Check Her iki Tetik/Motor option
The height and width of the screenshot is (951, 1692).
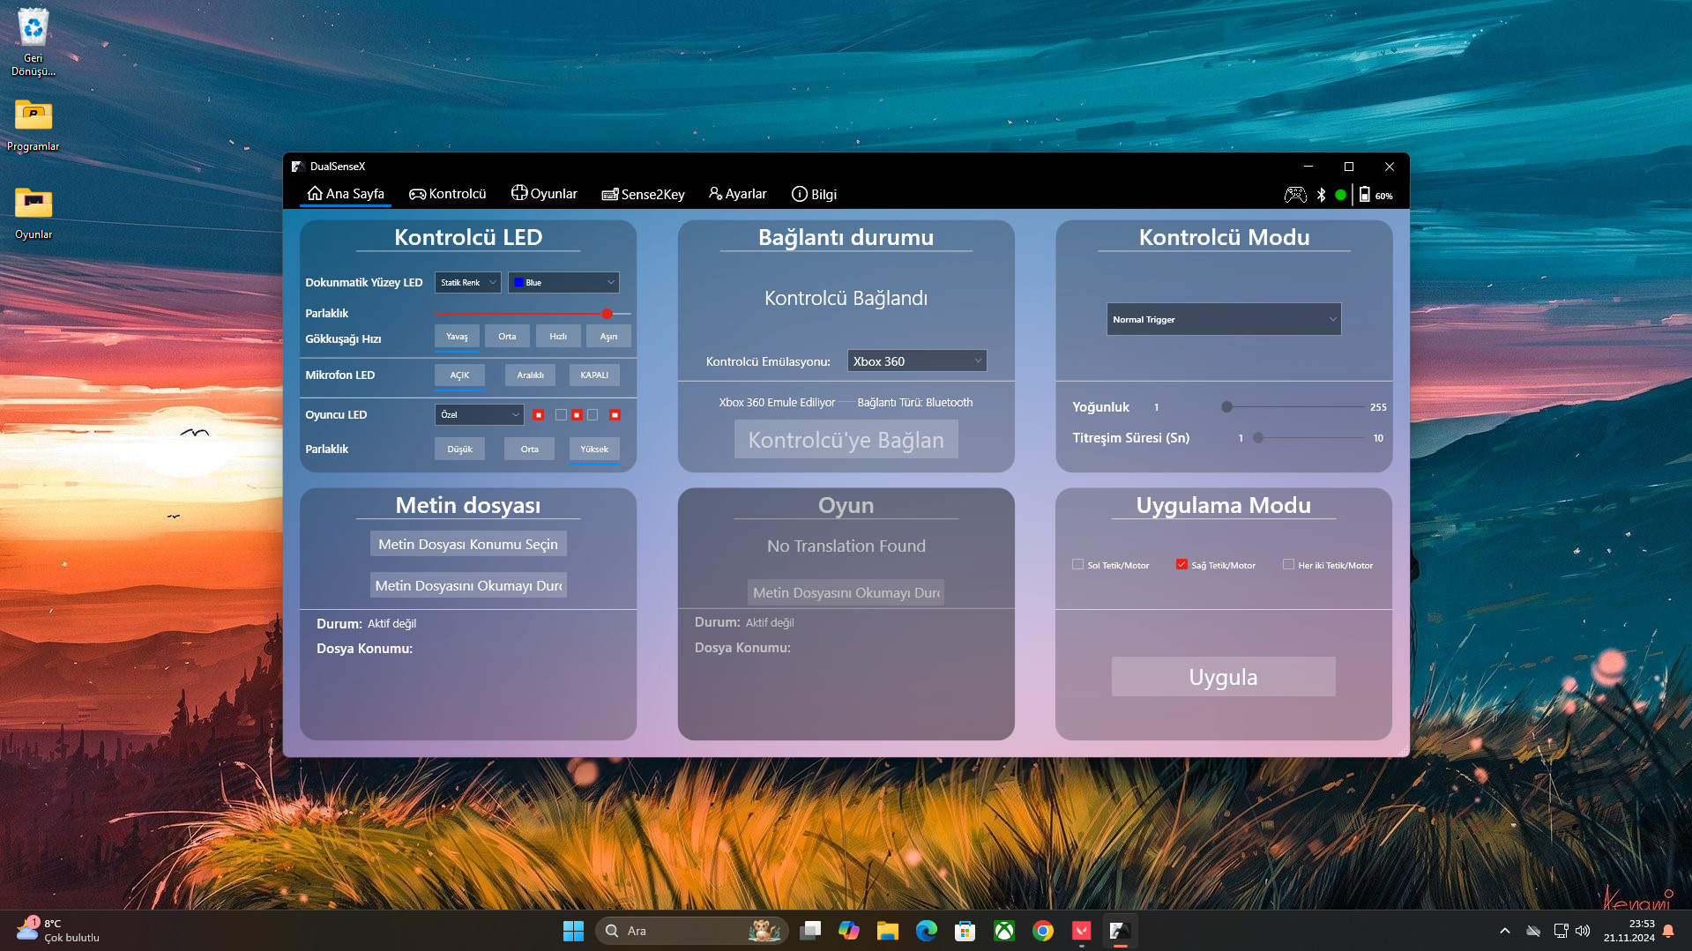1288,565
